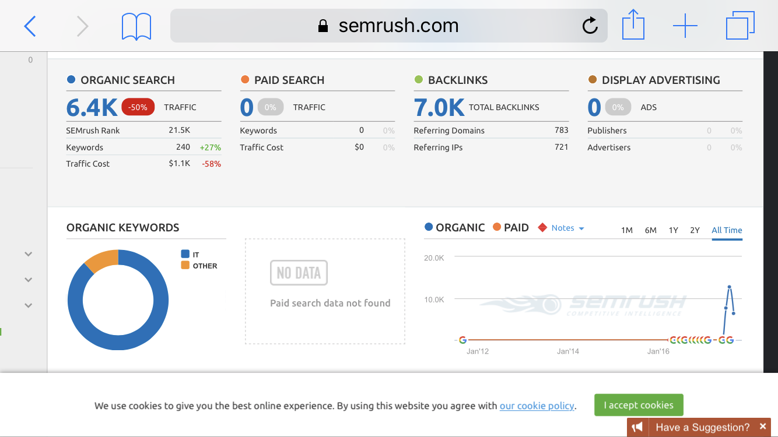
Task: Click the orange OTHER legend swatch
Action: (x=185, y=265)
